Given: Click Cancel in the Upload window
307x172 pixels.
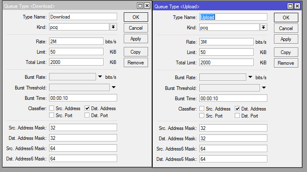Looking at the screenshot, I should (286, 28).
